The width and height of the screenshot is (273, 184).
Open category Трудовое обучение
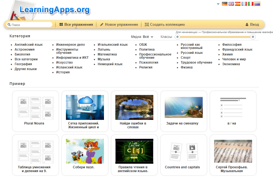[196, 63]
